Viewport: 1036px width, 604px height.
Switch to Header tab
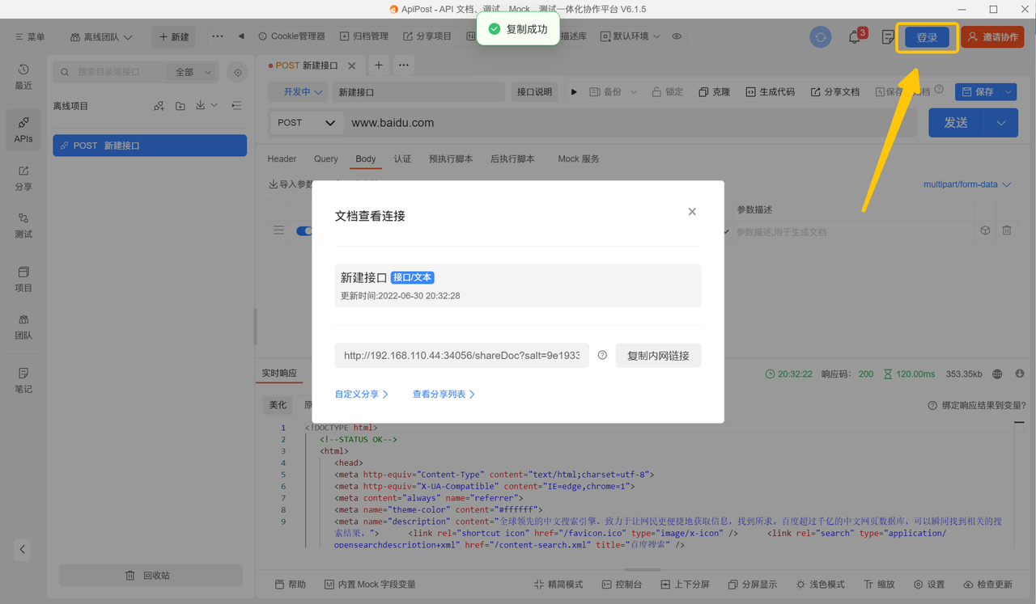click(x=282, y=159)
